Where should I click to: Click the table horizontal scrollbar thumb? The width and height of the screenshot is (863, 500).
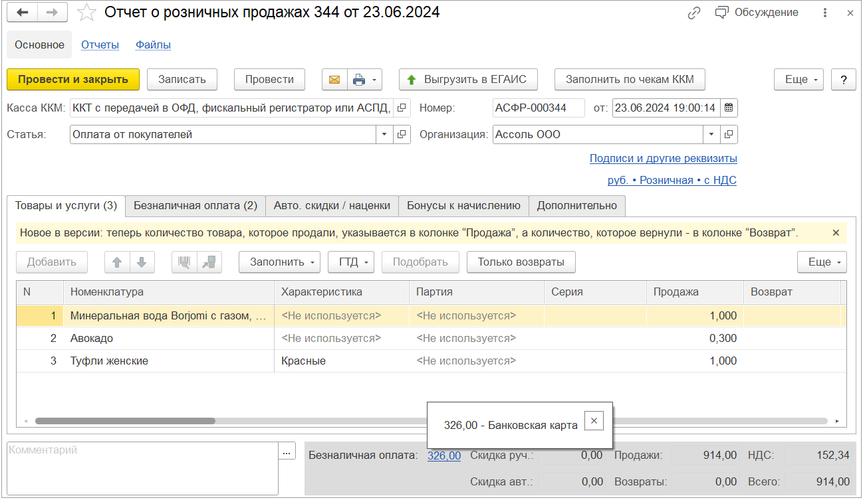pos(125,421)
